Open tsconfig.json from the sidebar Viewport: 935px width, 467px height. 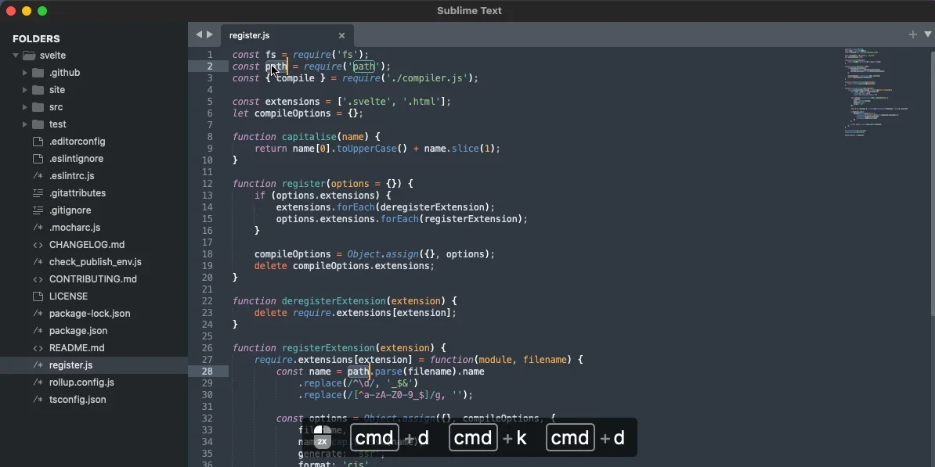78,400
